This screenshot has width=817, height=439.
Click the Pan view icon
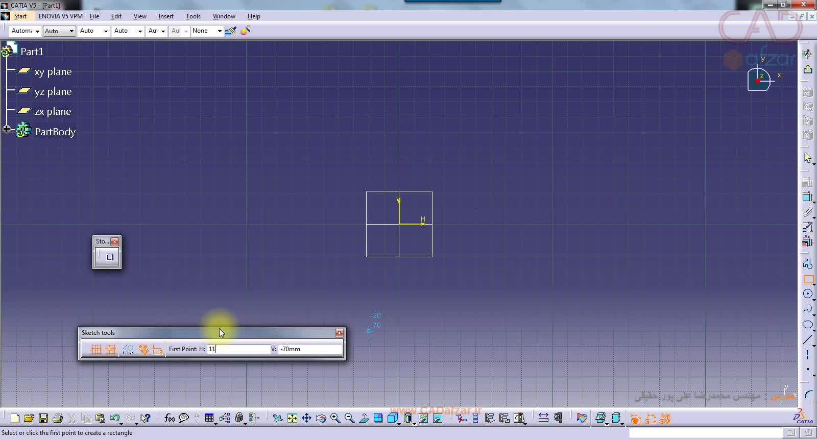point(306,419)
